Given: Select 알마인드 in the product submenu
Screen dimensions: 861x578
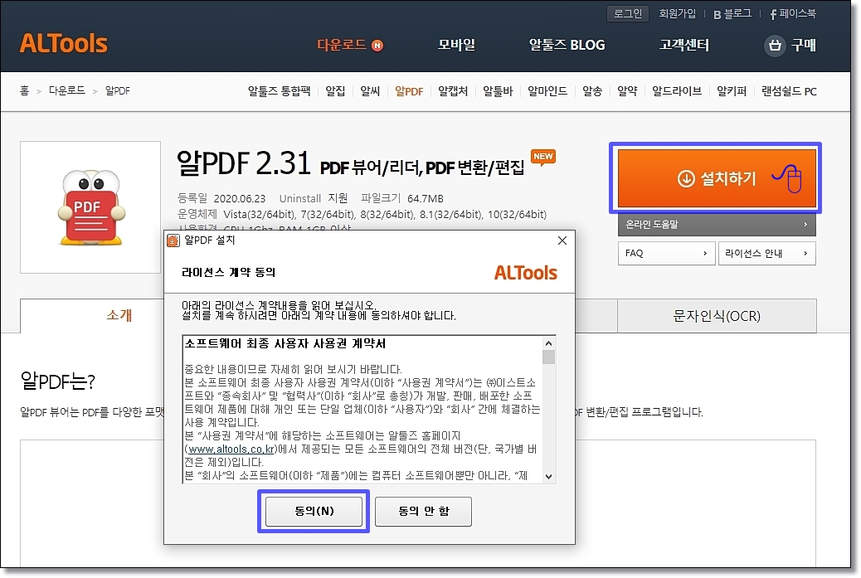Looking at the screenshot, I should (x=547, y=91).
